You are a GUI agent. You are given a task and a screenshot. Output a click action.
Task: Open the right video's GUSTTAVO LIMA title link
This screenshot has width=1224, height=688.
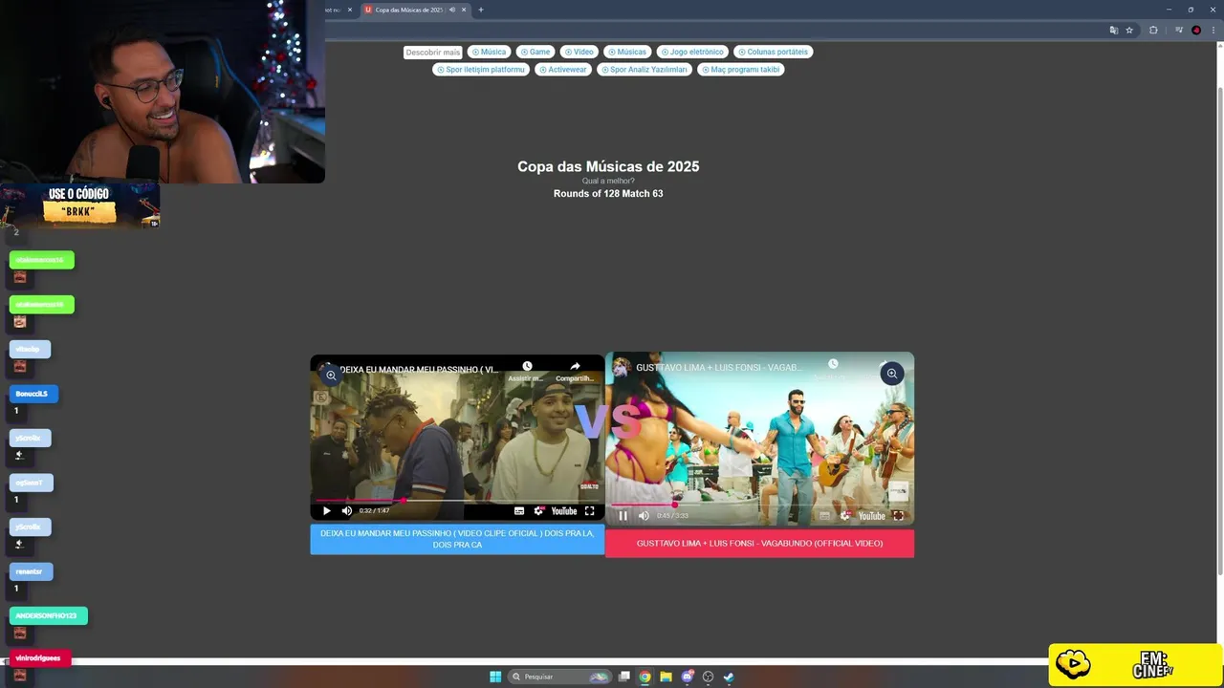point(719,367)
